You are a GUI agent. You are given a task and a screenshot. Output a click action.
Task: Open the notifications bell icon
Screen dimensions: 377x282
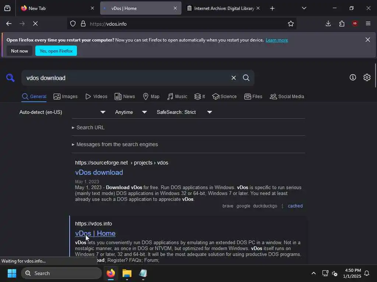click(367, 273)
